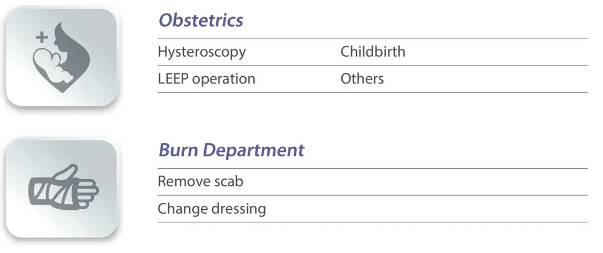Viewport: 603px width, 253px height.
Task: Select the baby figure in the Obstetrics icon
Action: 53,63
